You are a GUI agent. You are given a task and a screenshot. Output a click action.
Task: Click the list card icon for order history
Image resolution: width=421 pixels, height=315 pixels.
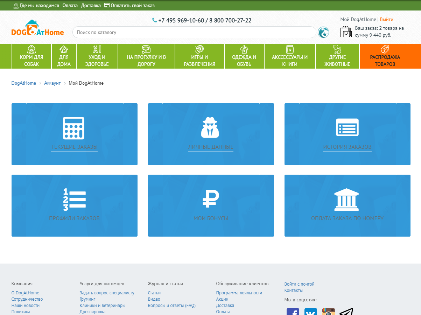(x=347, y=127)
